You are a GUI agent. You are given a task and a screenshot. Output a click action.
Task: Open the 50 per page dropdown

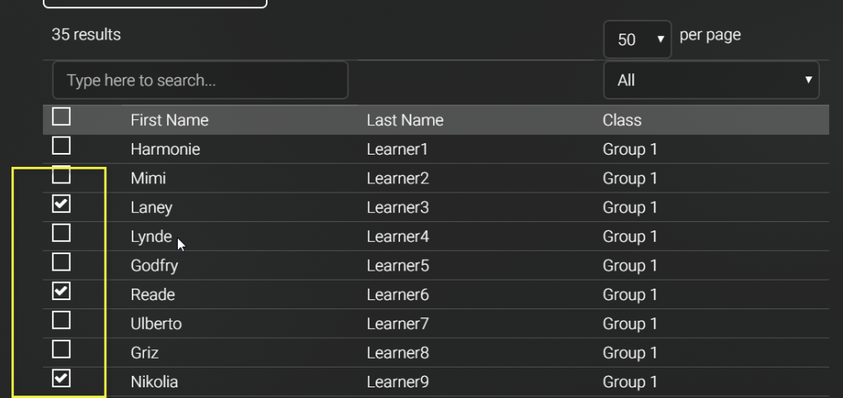[x=637, y=39]
